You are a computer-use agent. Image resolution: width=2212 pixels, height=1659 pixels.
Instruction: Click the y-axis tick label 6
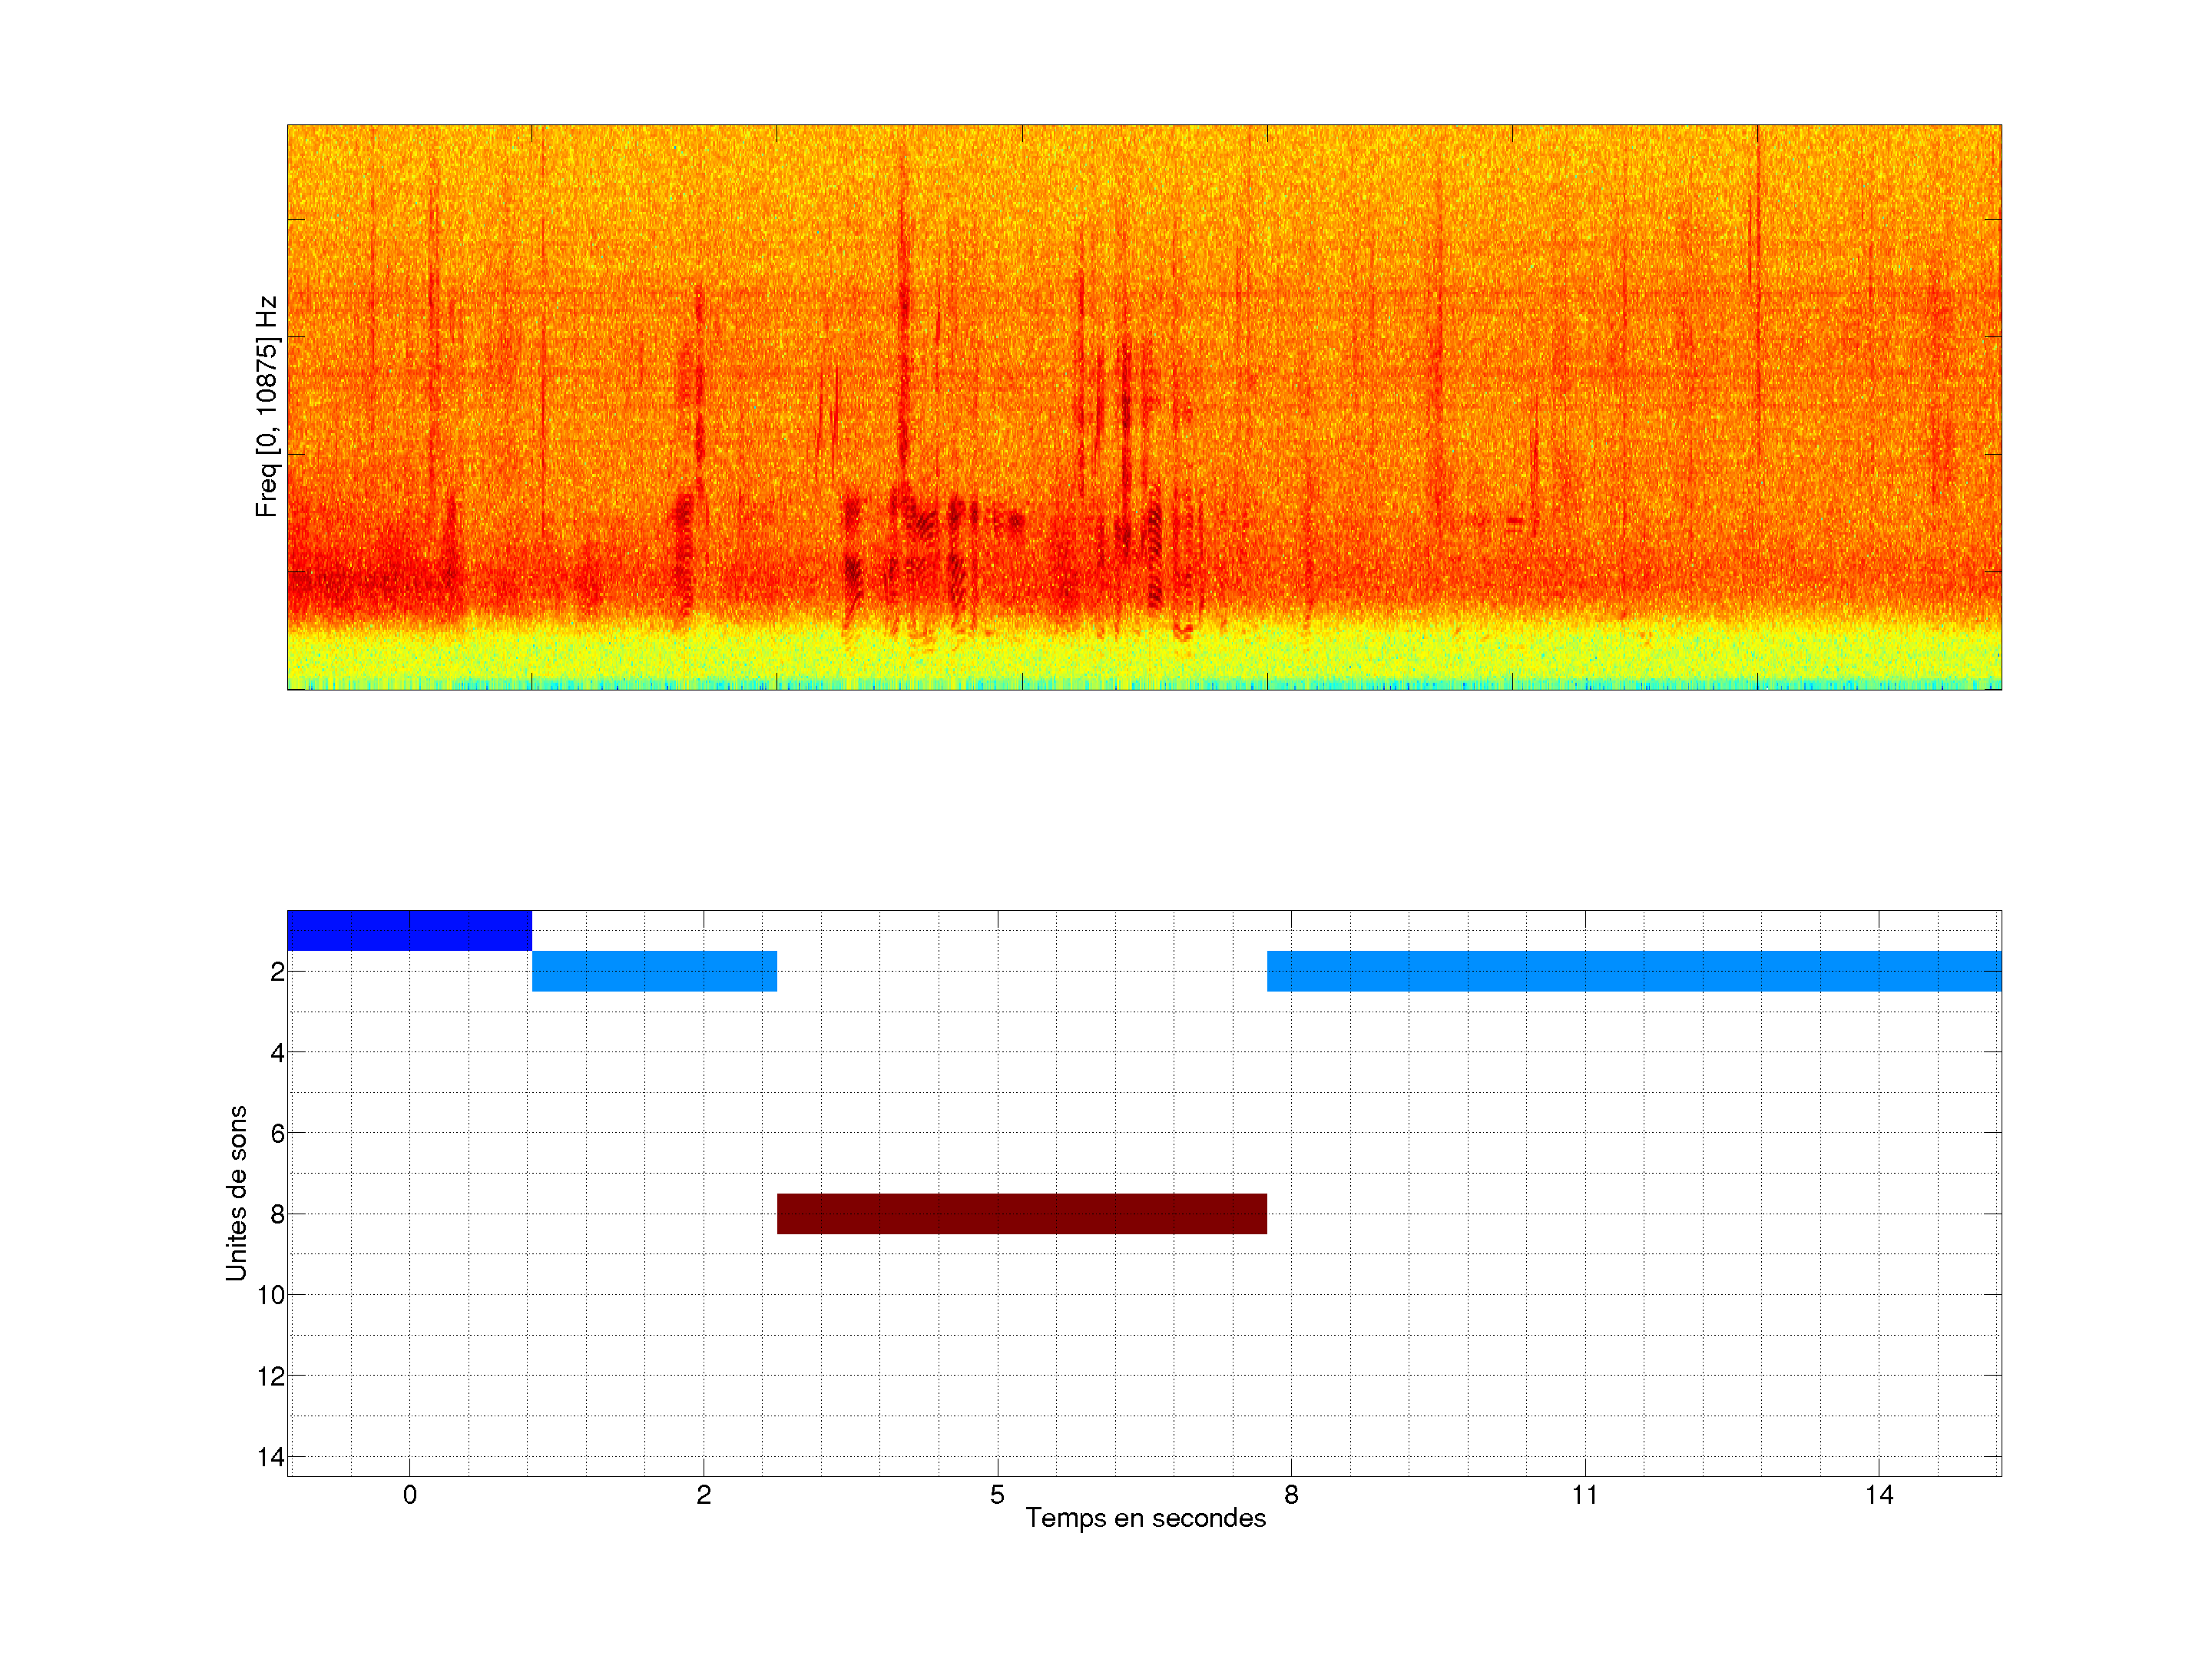pos(277,1133)
